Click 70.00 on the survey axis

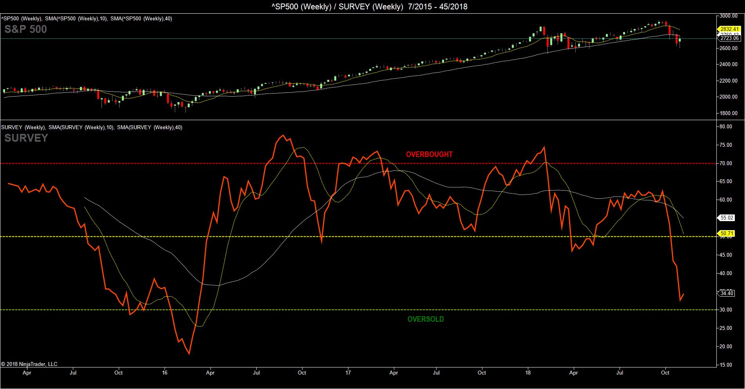pyautogui.click(x=726, y=163)
